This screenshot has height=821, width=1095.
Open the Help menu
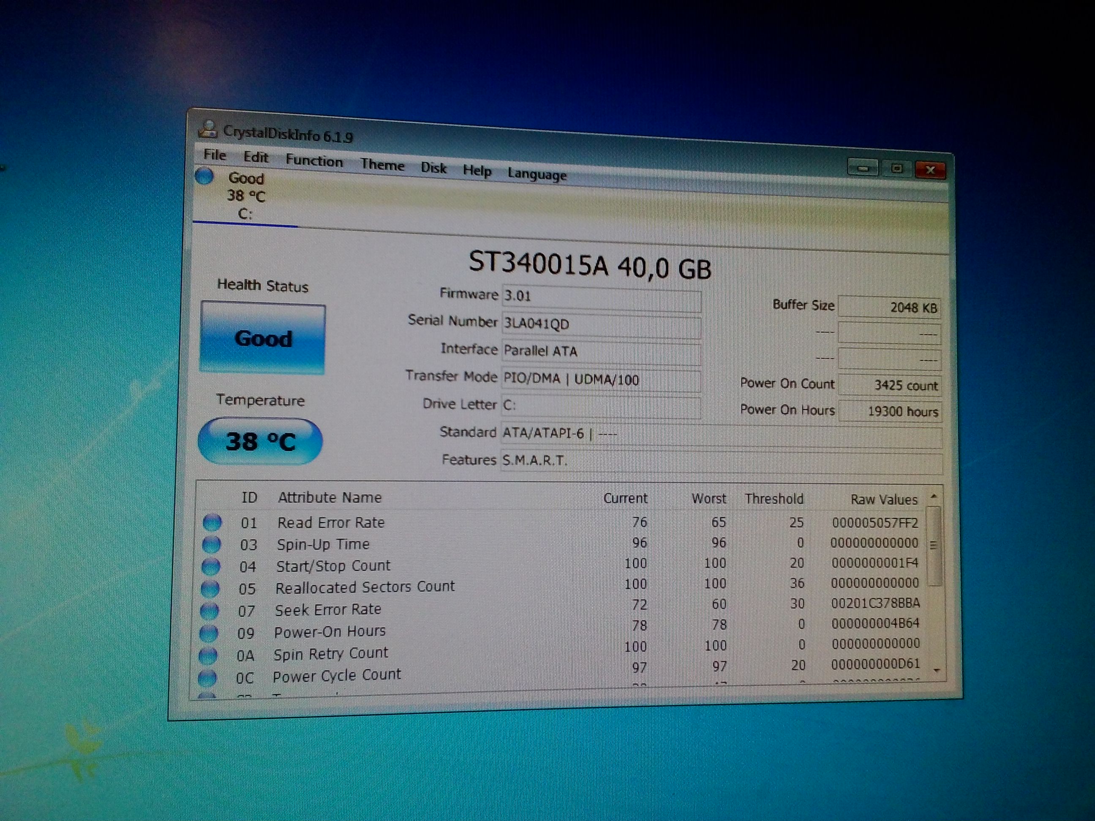477,171
